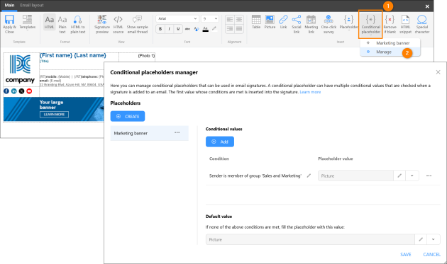Open the Arial font family dropdown
This screenshot has height=264, width=447.
(177, 18)
